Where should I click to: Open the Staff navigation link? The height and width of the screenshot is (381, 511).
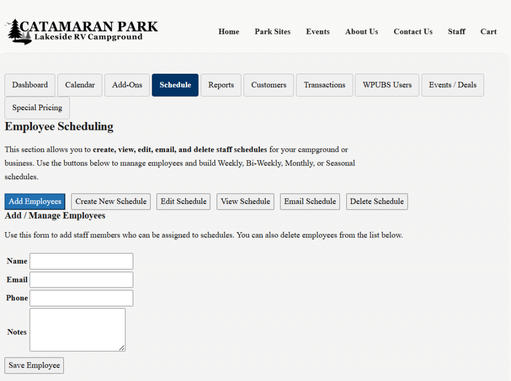point(456,31)
